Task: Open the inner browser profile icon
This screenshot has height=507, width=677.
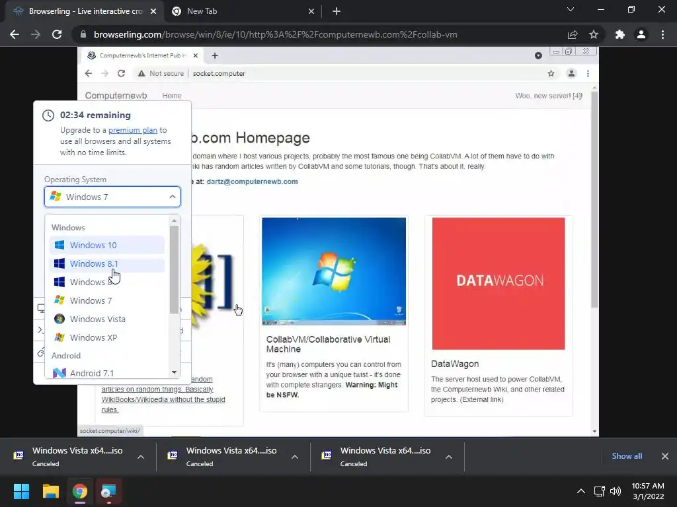Action: coord(571,73)
